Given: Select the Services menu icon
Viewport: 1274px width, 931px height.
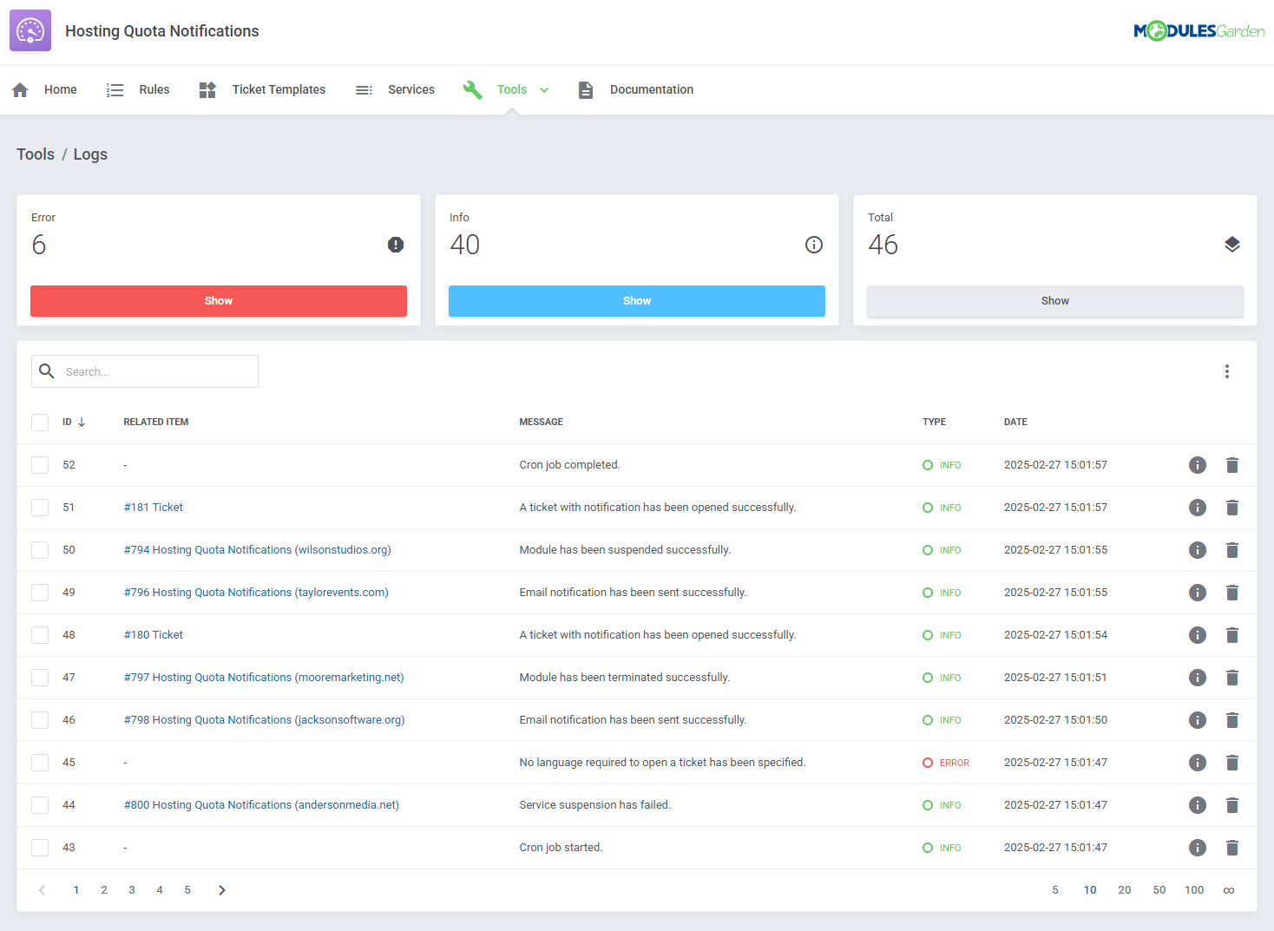Looking at the screenshot, I should (364, 89).
